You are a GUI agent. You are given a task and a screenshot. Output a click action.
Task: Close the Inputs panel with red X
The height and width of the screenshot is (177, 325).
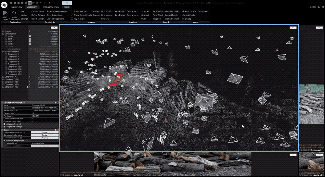[x=58, y=130]
